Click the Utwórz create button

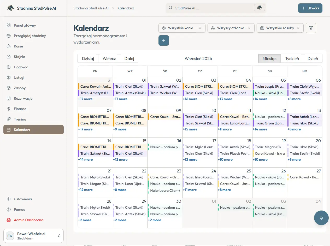tap(310, 8)
